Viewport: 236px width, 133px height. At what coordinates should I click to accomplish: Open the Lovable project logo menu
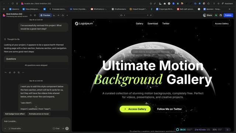[x=4, y=15]
